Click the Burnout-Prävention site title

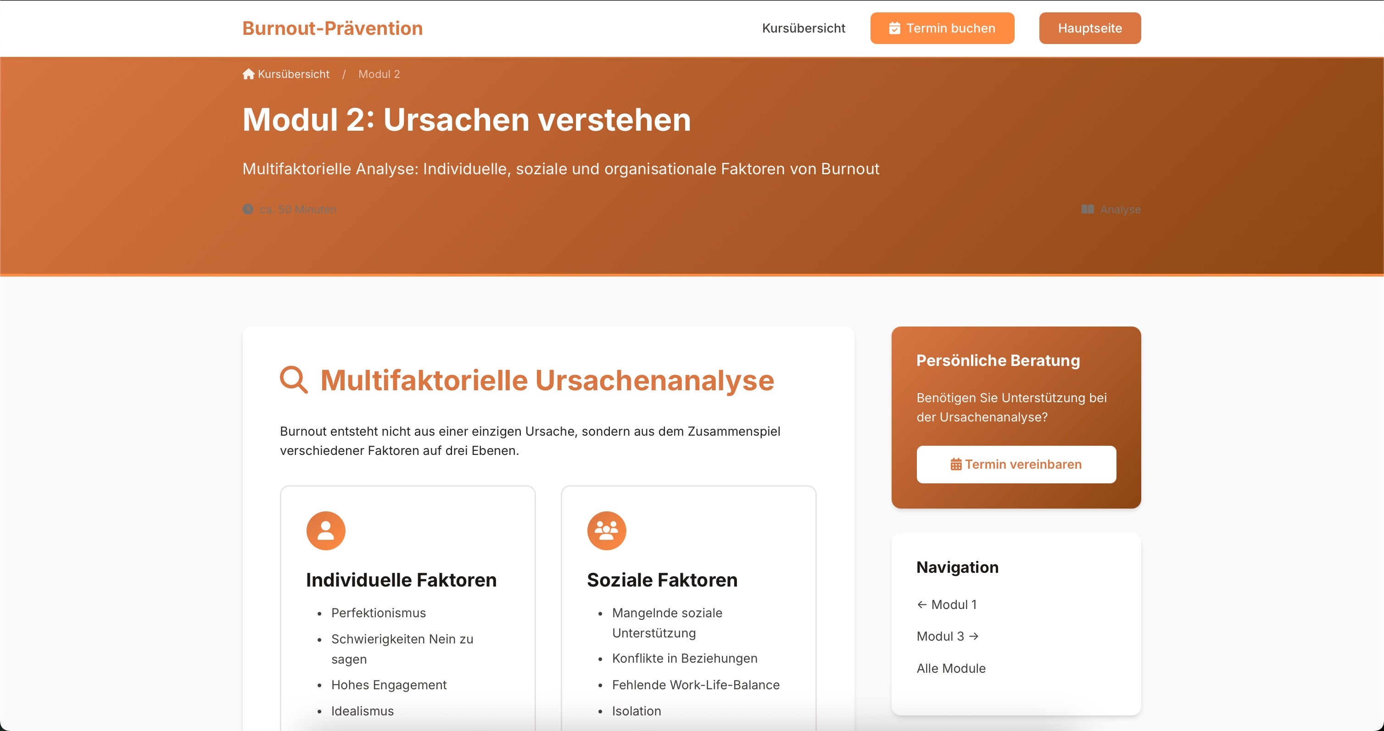pyautogui.click(x=331, y=28)
